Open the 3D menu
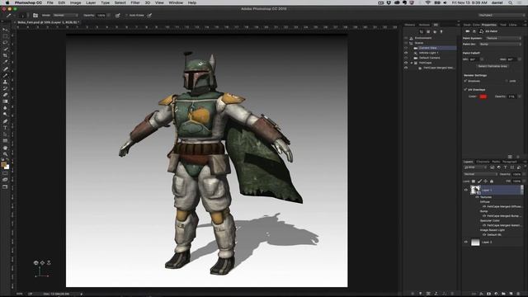Viewport: 528px width, 297px height. point(148,2)
